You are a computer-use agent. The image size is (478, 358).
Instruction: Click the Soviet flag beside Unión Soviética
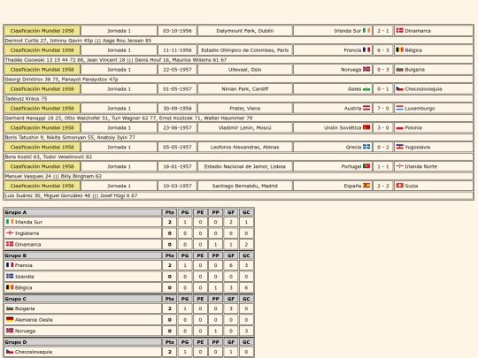(x=366, y=127)
